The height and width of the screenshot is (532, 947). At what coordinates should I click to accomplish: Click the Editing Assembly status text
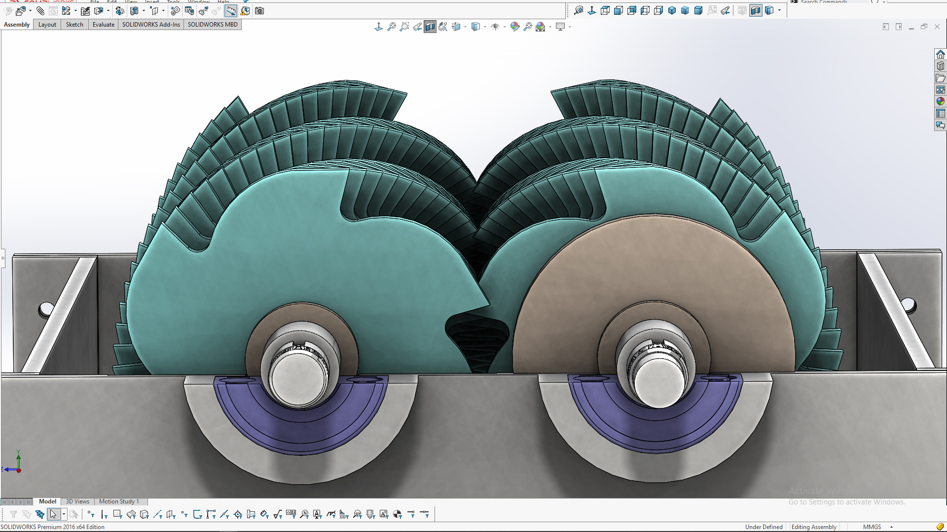814,527
